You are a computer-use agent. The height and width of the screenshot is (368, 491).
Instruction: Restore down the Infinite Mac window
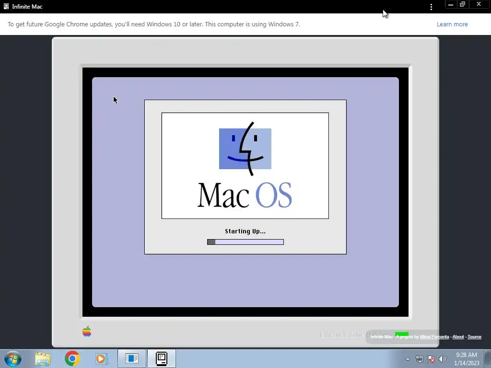(x=463, y=4)
